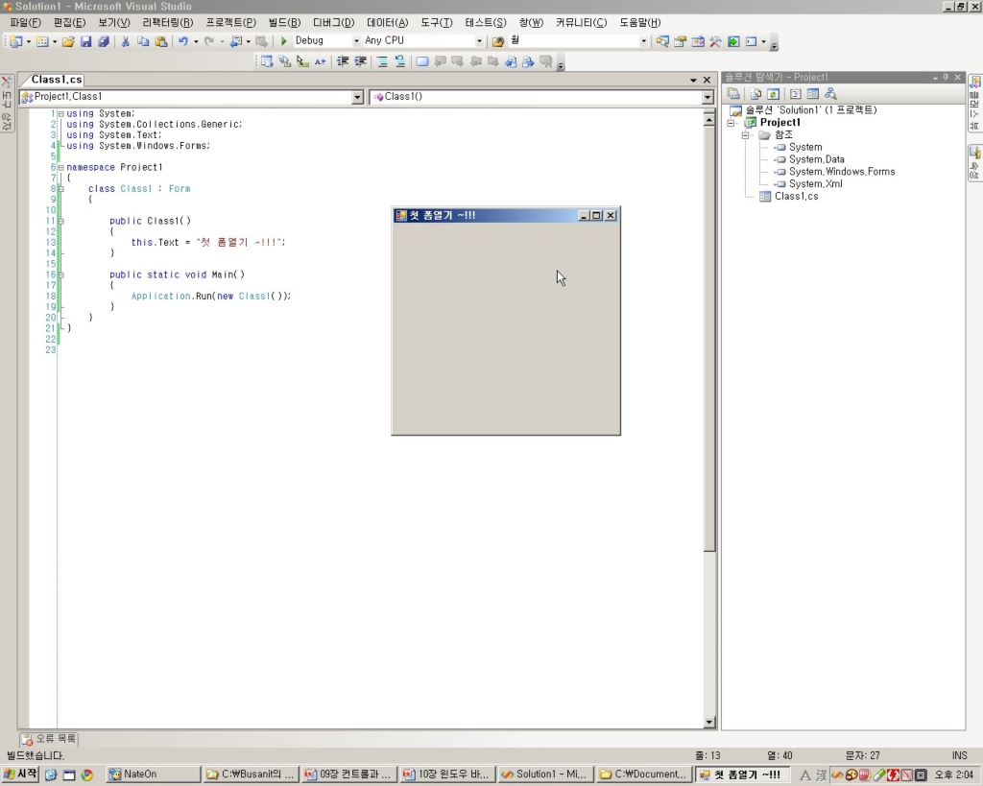Open the 빌드(B) menu
The image size is (983, 786).
coord(284,23)
